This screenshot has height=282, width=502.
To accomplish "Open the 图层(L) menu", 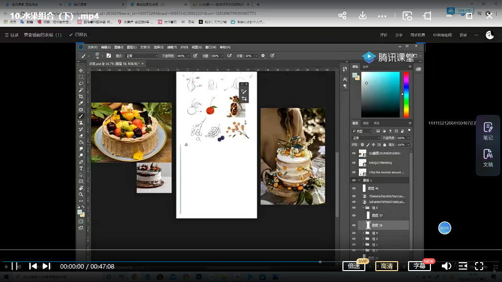I will click(132, 47).
